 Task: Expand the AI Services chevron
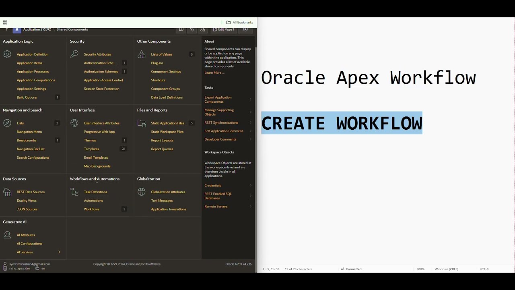tap(59, 252)
